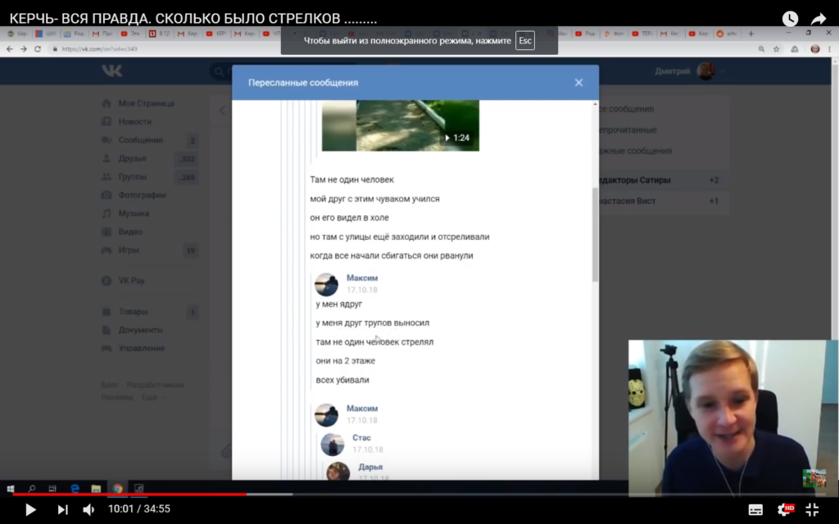Click the Стас sender name link

[x=361, y=438]
